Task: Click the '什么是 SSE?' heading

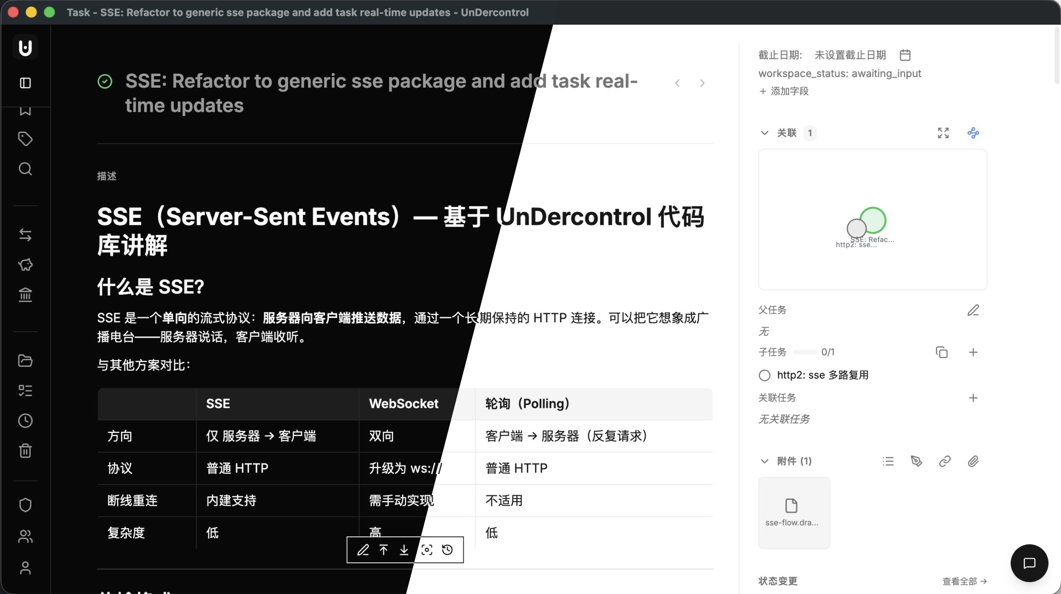Action: pos(151,287)
